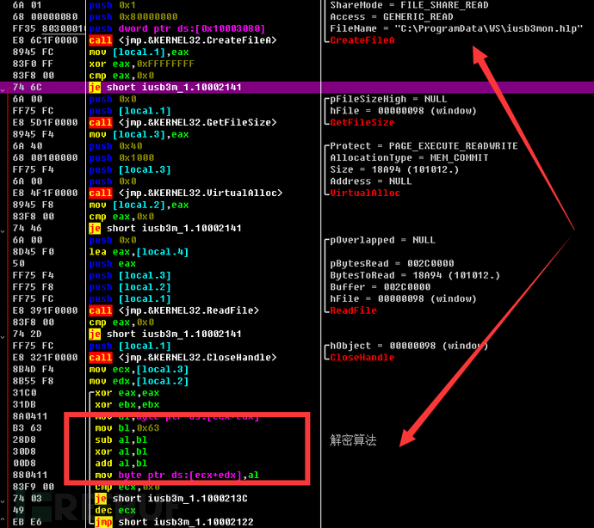Viewport: 594px width, 528px height.
Task: Click the red CreateFileA comment label
Action: click(x=362, y=40)
